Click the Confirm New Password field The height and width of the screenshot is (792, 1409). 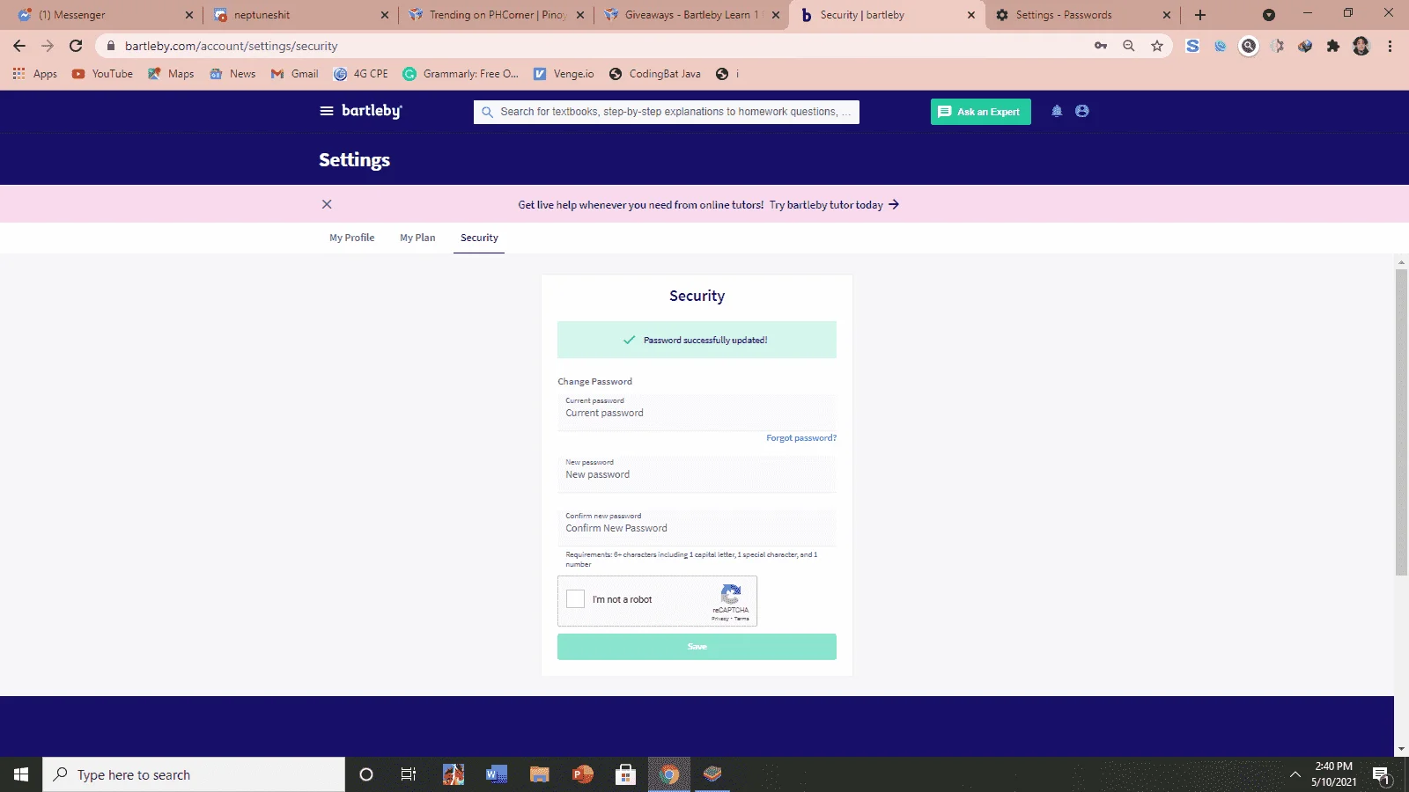697,527
